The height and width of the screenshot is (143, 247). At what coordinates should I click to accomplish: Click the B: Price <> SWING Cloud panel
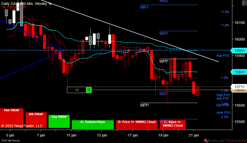coord(137,124)
